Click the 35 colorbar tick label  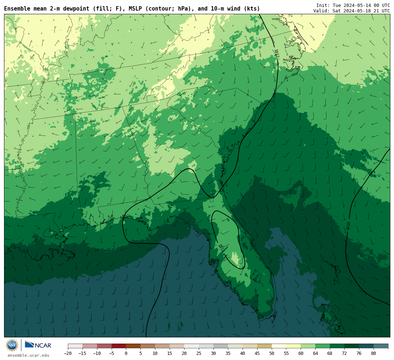pyautogui.click(x=228, y=353)
